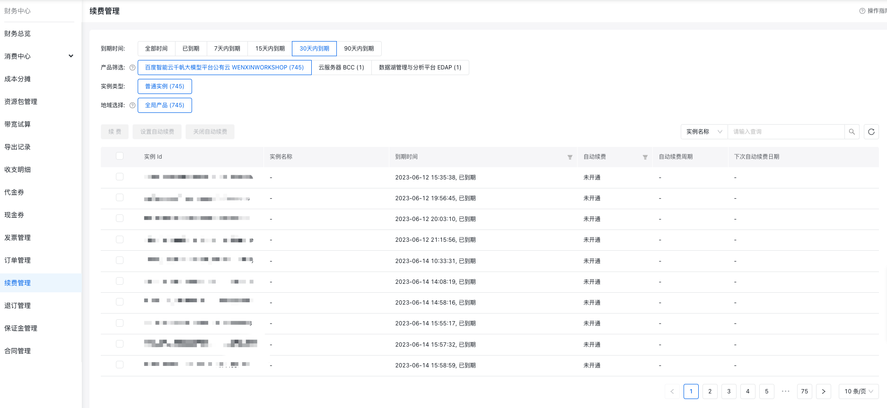The width and height of the screenshot is (887, 408).
Task: Select 全局产品 (745) region
Action: point(165,105)
